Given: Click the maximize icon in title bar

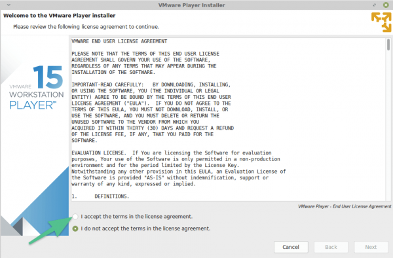Looking at the screenshot, I should coord(375,5).
